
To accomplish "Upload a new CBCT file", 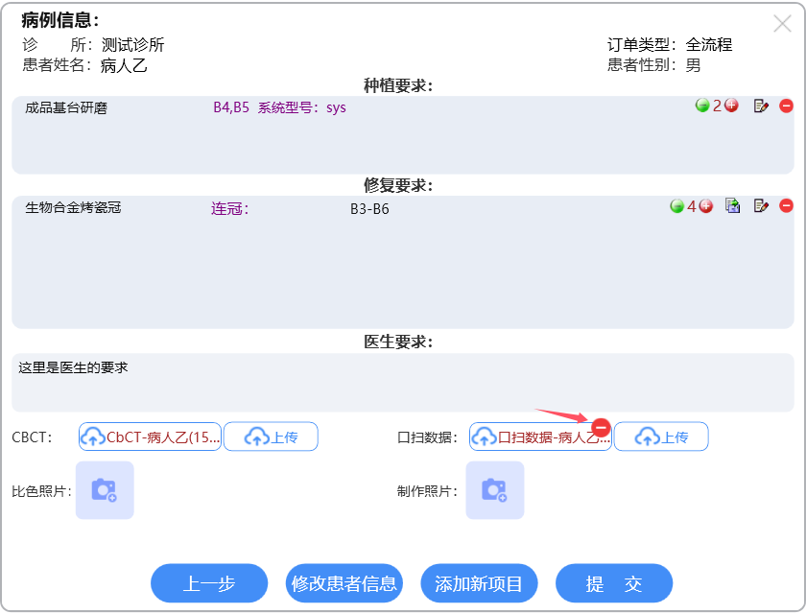I will point(271,437).
